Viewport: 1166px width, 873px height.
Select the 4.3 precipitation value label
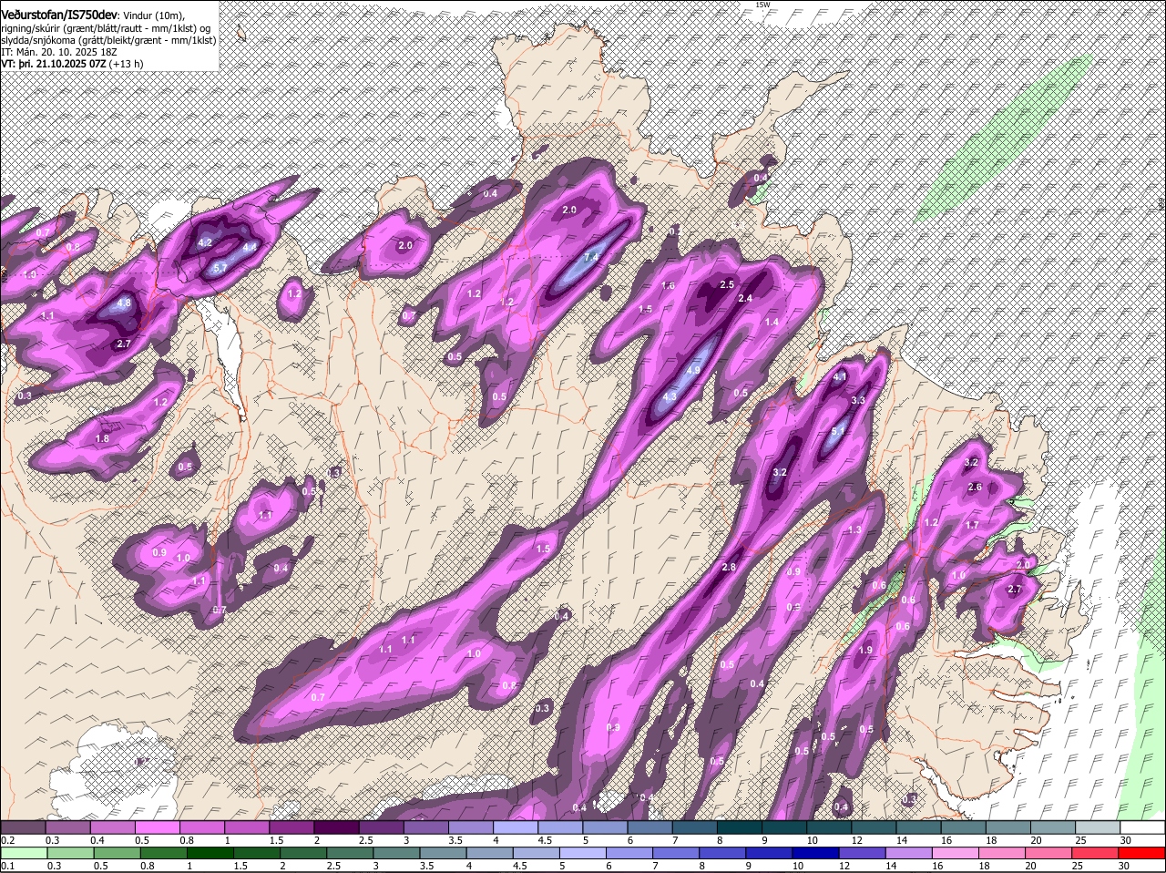point(670,396)
